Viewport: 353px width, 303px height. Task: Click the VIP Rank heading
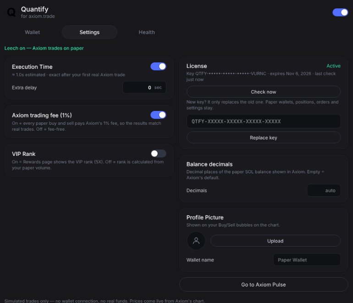click(x=24, y=154)
